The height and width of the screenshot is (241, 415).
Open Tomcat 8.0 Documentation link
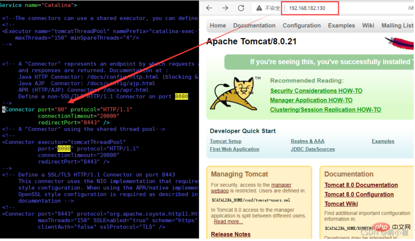click(x=361, y=185)
